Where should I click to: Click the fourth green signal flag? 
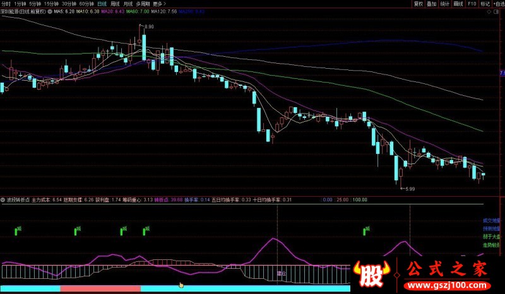click(146, 230)
